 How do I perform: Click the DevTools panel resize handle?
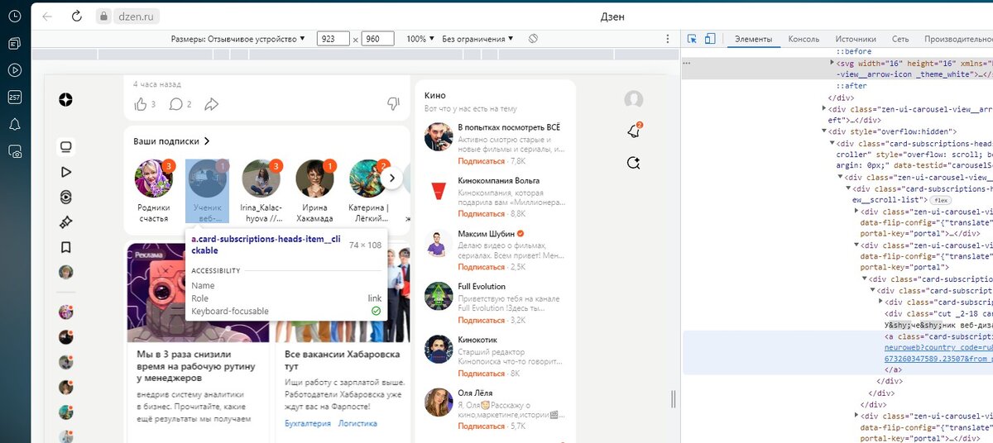[674, 400]
